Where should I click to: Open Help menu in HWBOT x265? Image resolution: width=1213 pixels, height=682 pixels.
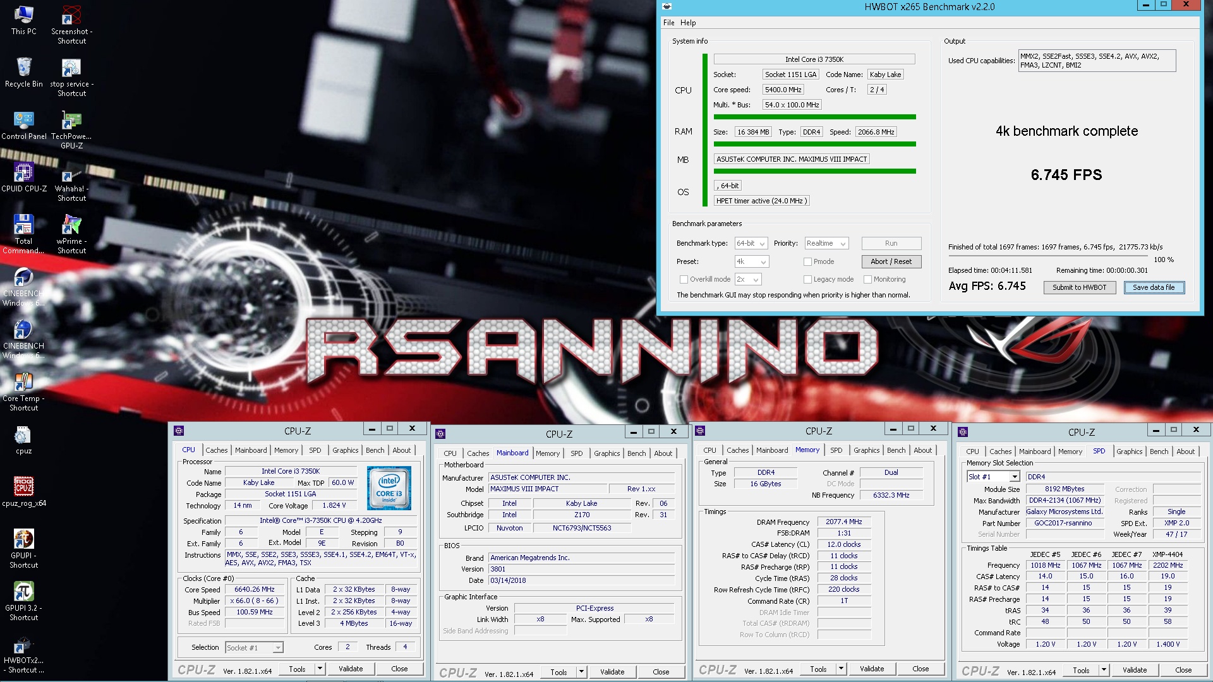pos(688,22)
